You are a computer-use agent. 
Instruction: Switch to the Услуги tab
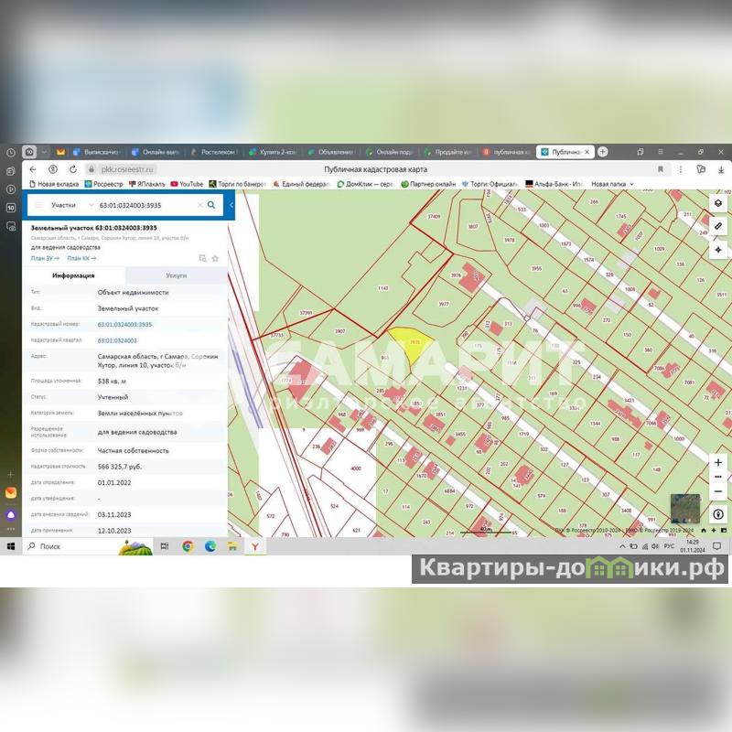click(177, 275)
